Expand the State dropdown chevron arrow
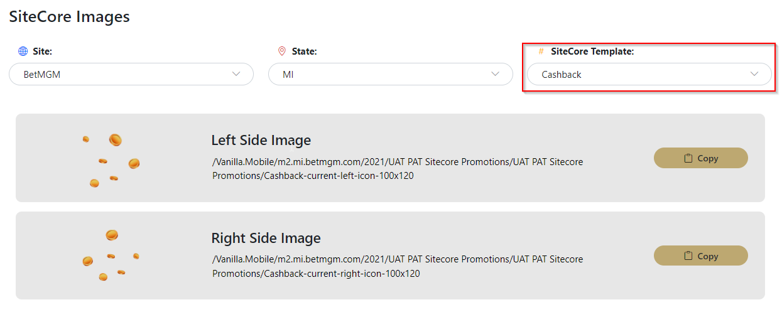This screenshot has height=312, width=782. 495,74
